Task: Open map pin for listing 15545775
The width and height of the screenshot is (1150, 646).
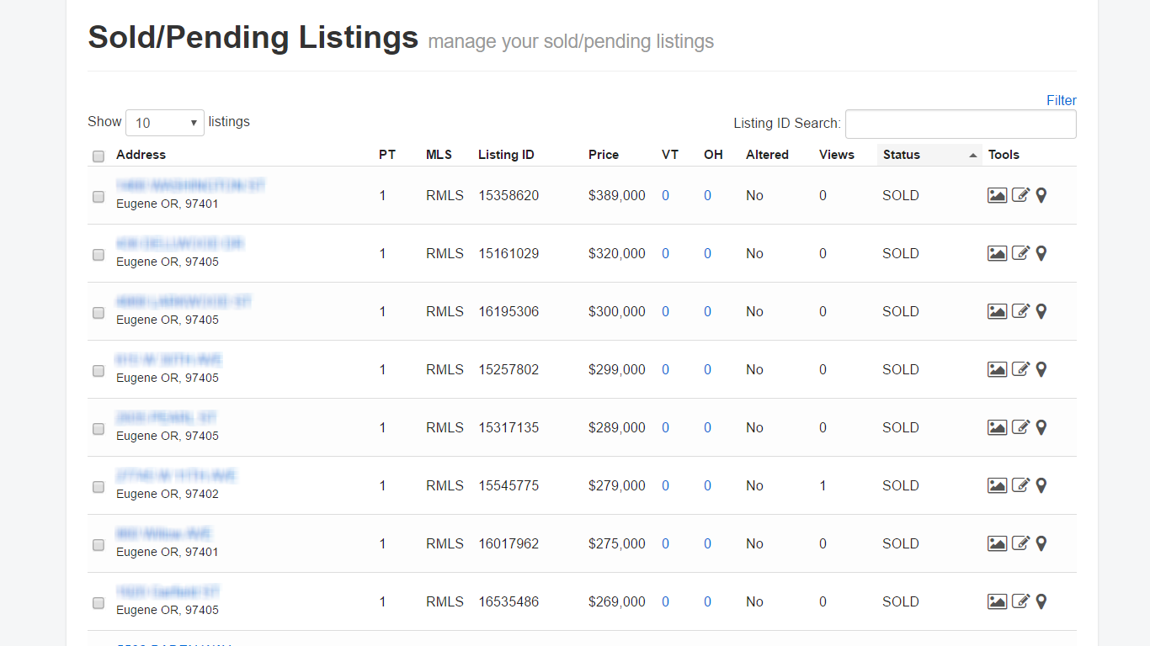Action: click(1041, 485)
